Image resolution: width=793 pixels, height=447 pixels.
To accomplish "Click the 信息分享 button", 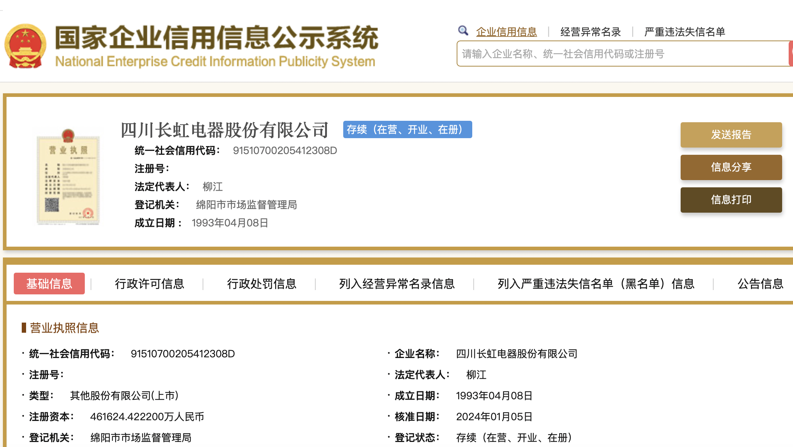I will (x=731, y=167).
